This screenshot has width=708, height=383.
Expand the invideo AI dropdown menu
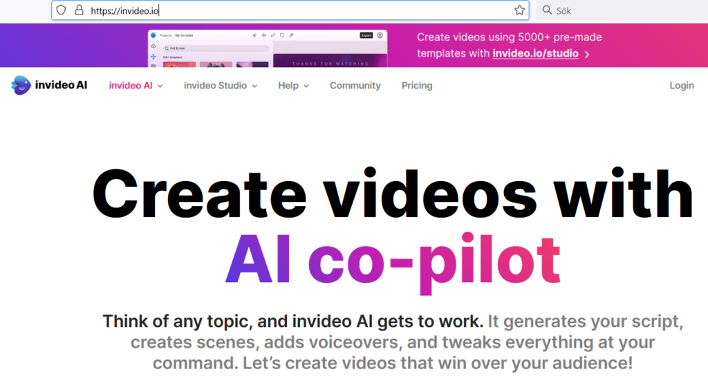[x=136, y=85]
